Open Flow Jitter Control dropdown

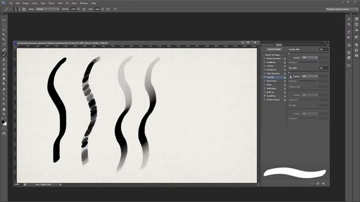pos(310,76)
